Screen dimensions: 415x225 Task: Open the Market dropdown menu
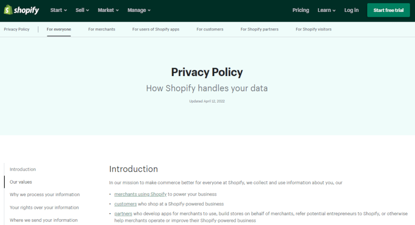[x=108, y=10]
